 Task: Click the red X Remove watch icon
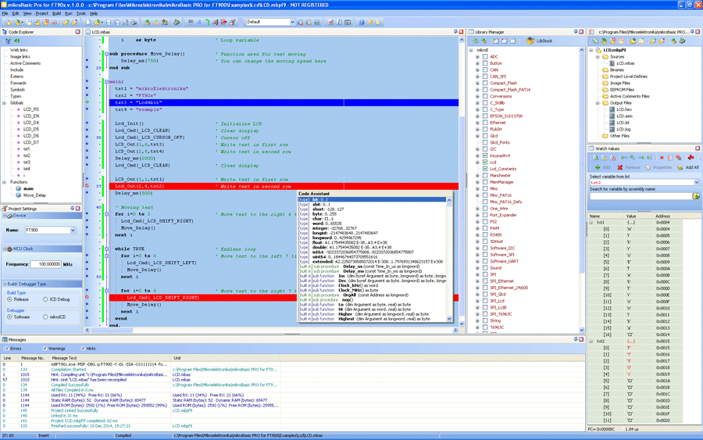click(620, 167)
